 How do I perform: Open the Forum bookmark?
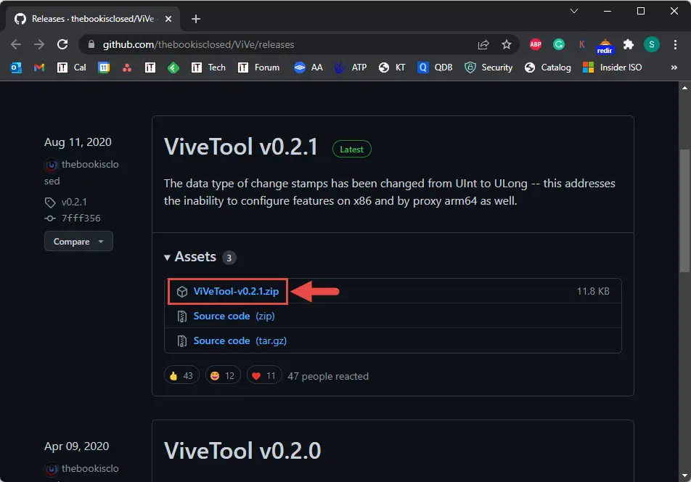coord(258,68)
